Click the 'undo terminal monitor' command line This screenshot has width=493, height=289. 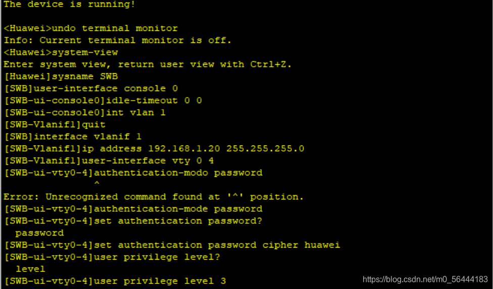click(x=90, y=28)
